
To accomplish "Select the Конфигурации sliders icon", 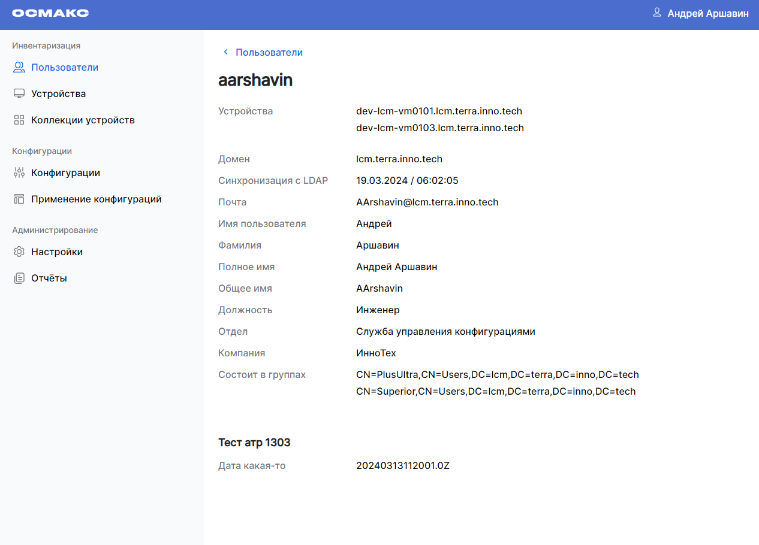I will 18,172.
